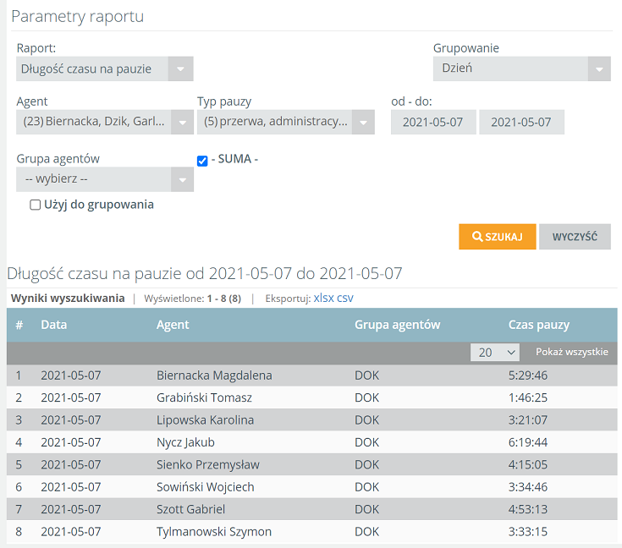Open the rows-per-page dropdown showing 20
The width and height of the screenshot is (622, 548).
click(495, 352)
